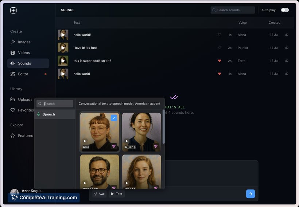Click the SOUNDS page title
The width and height of the screenshot is (299, 207).
[x=68, y=10]
